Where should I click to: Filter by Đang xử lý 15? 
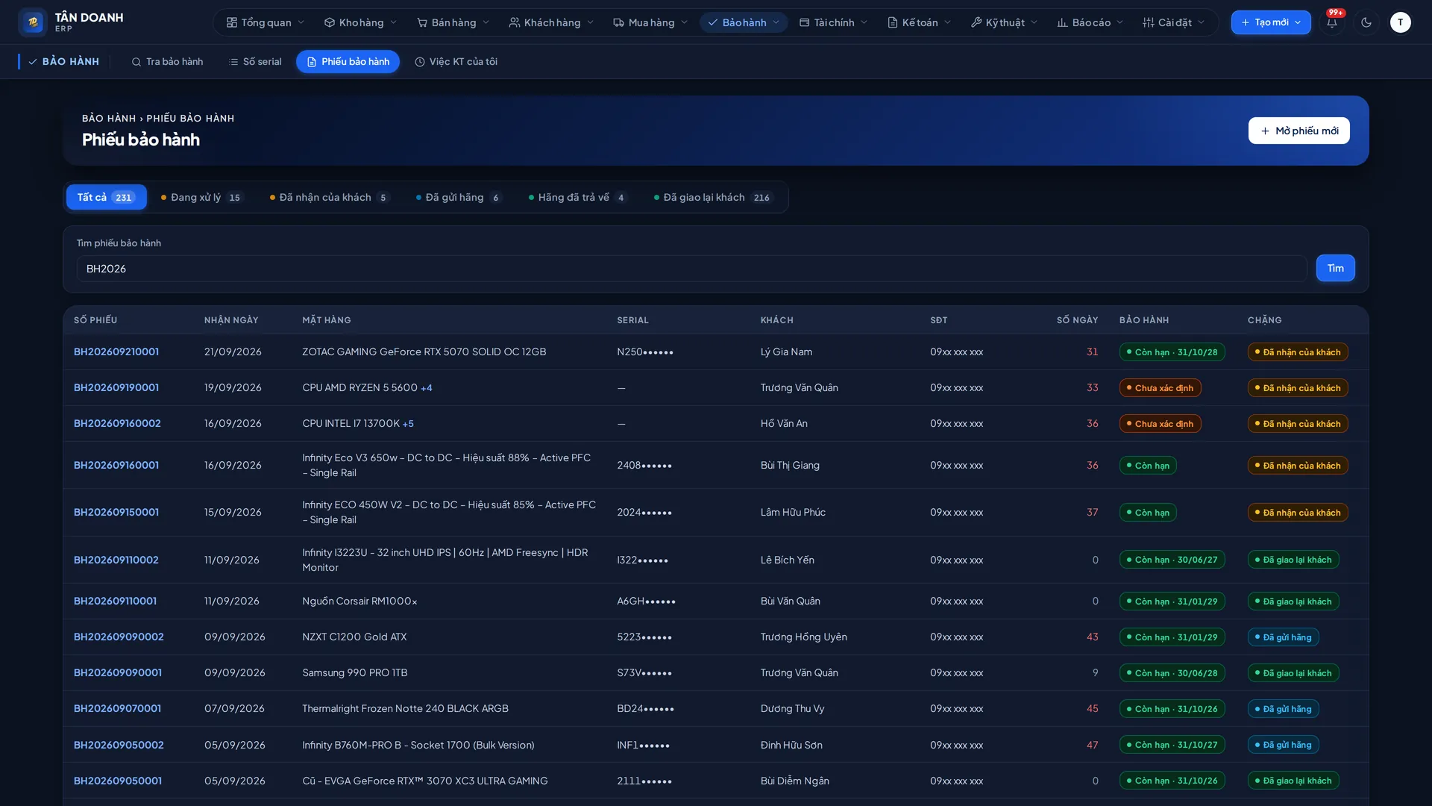[202, 197]
